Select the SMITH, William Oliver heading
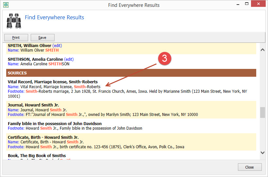 29,46
